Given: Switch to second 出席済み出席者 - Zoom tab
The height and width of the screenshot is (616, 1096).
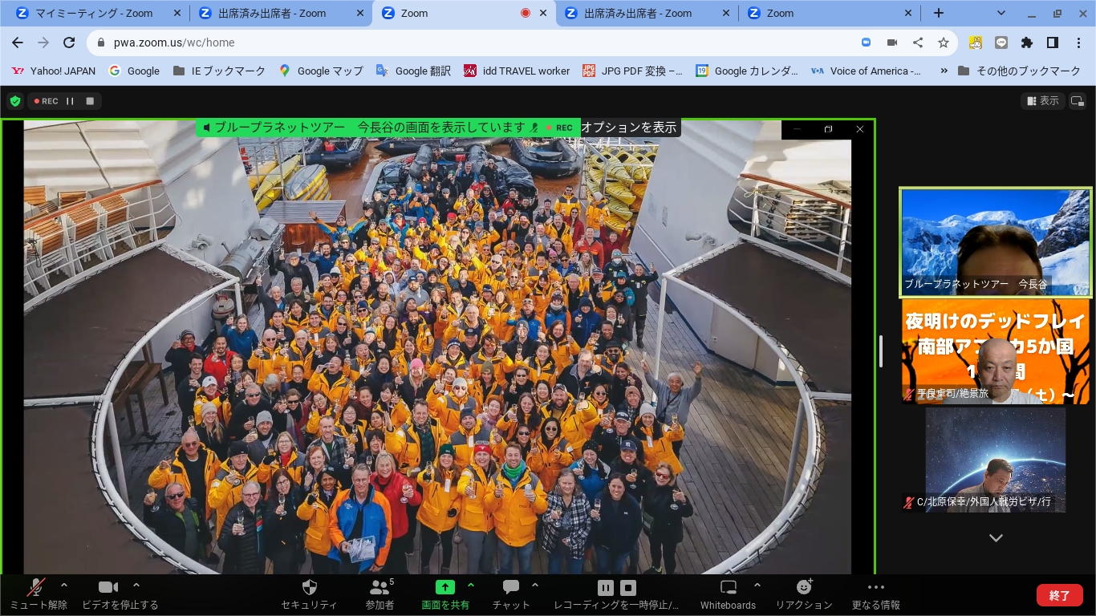Looking at the screenshot, I should (638, 13).
